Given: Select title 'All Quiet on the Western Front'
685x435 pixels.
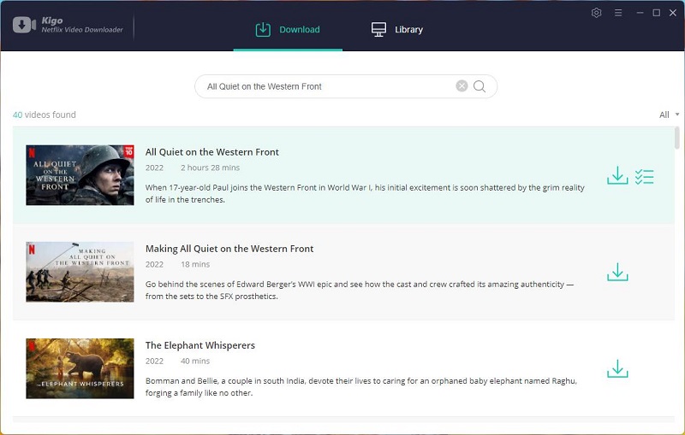Looking at the screenshot, I should pyautogui.click(x=211, y=152).
